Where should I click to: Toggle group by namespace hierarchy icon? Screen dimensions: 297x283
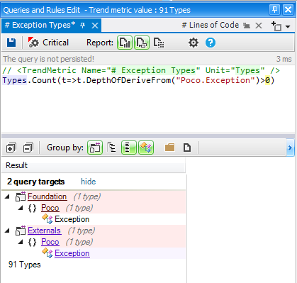[x=111, y=148]
